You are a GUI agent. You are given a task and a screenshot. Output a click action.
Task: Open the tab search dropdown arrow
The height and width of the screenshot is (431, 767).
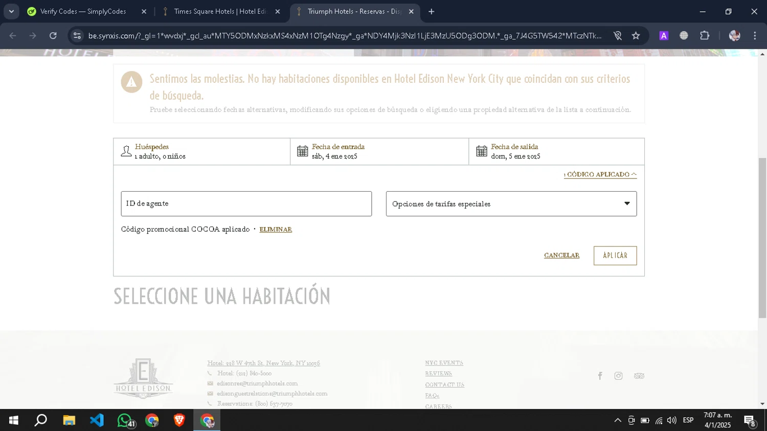(11, 11)
